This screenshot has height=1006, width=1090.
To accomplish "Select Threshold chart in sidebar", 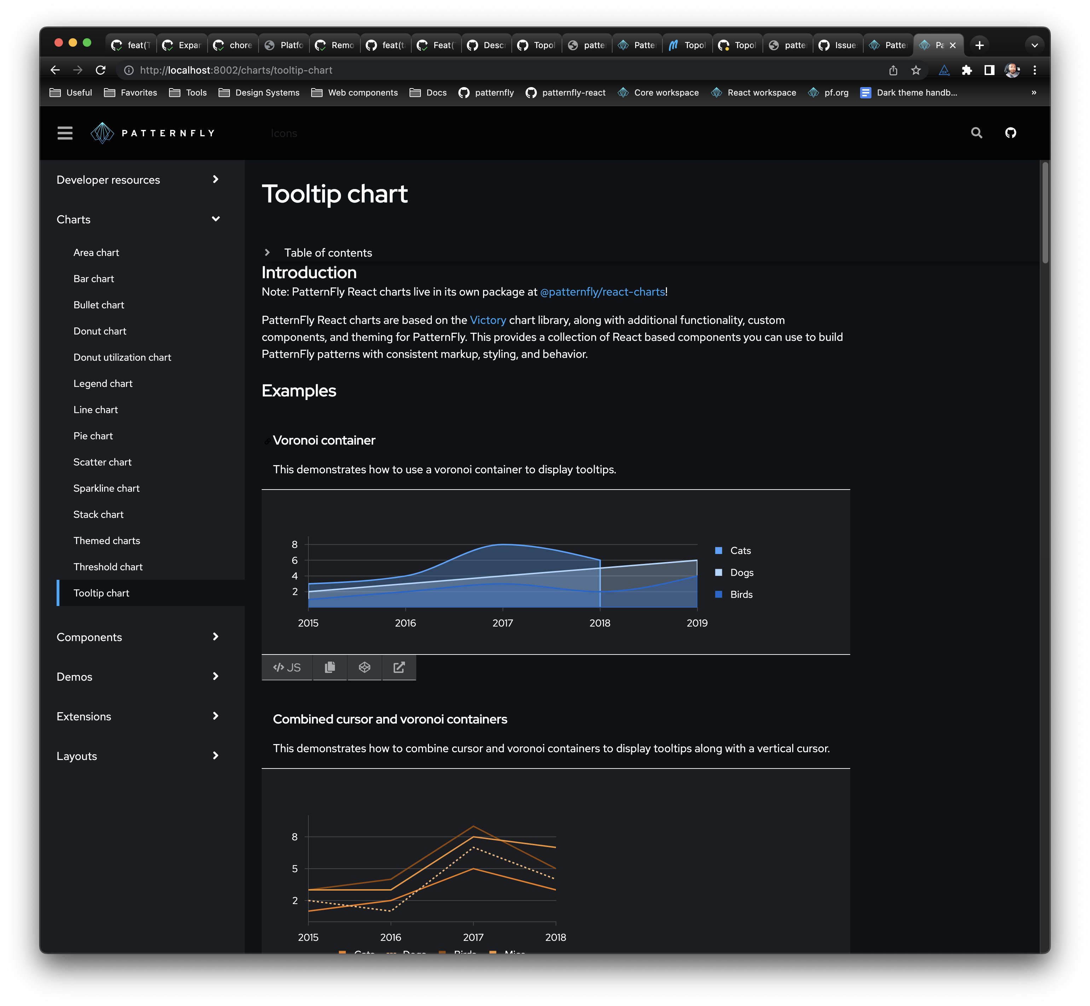I will tap(108, 567).
